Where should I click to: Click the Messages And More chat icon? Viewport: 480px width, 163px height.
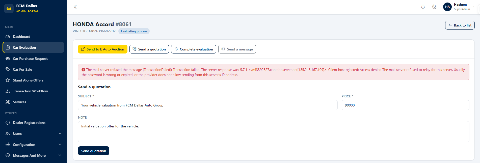pyautogui.click(x=8, y=155)
